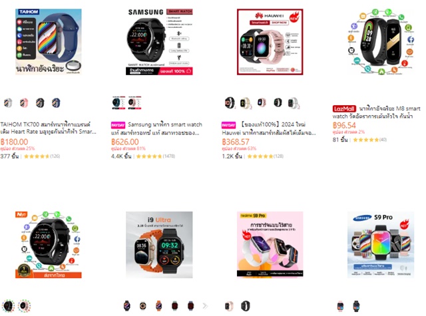Viewport: 426px width, 316px height.
Task: Select the second Samsung variant thumbnail
Action: [x=134, y=102]
